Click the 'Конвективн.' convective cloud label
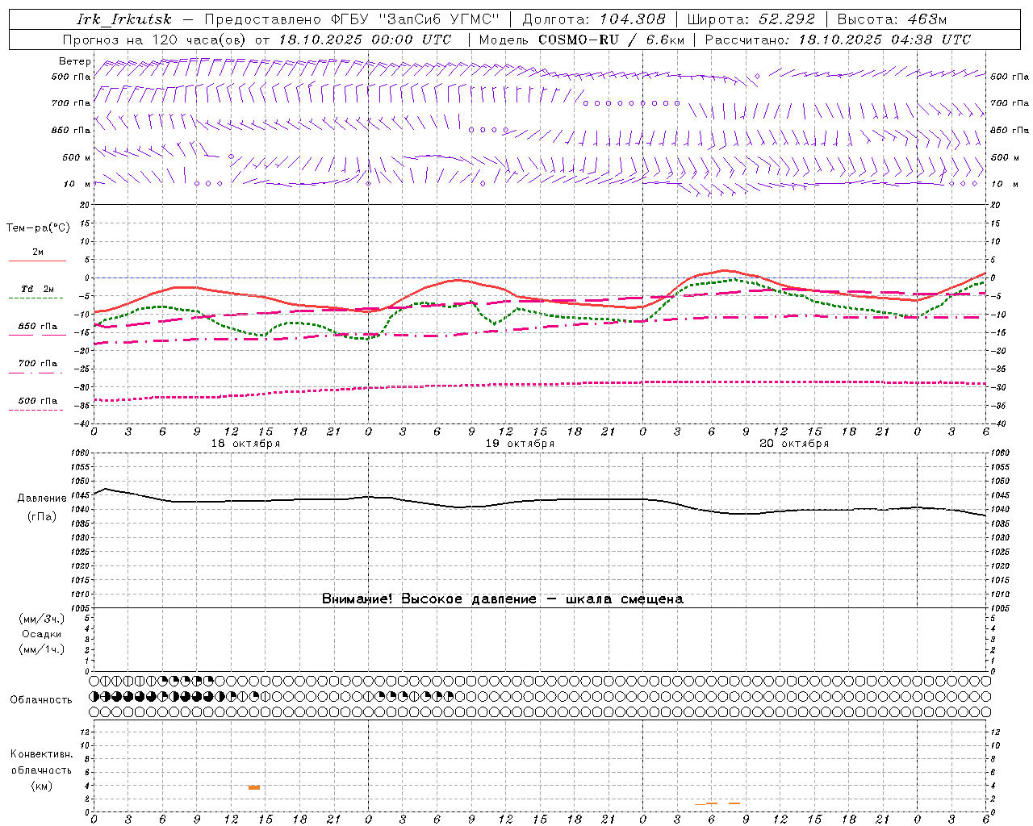This screenshot has height=826, width=1033. tap(42, 754)
